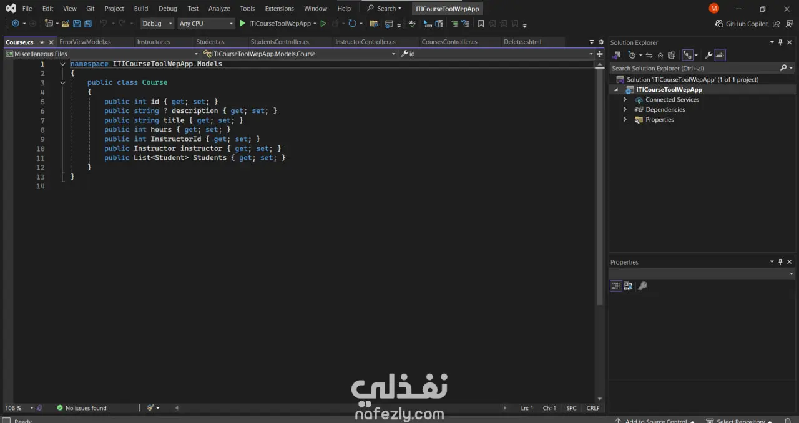Viewport: 799px width, 423px height.
Task: Click the spell checker abc icon
Action: point(412,24)
